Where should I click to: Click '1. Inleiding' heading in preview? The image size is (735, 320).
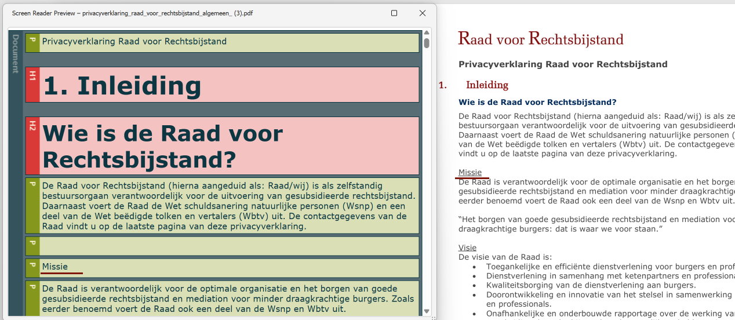click(x=122, y=86)
